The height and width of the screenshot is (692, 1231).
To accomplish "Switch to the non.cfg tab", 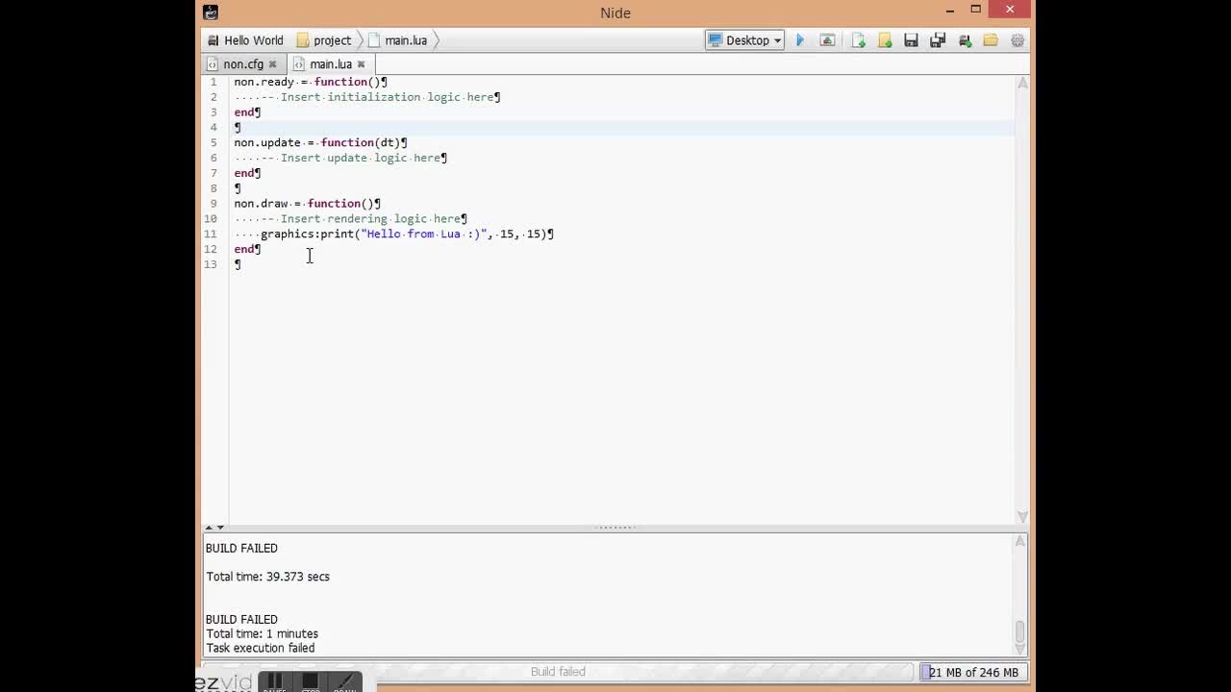I will pos(243,64).
